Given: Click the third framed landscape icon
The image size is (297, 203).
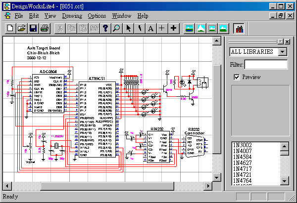Looking at the screenshot, I should pyautogui.click(x=212, y=28).
